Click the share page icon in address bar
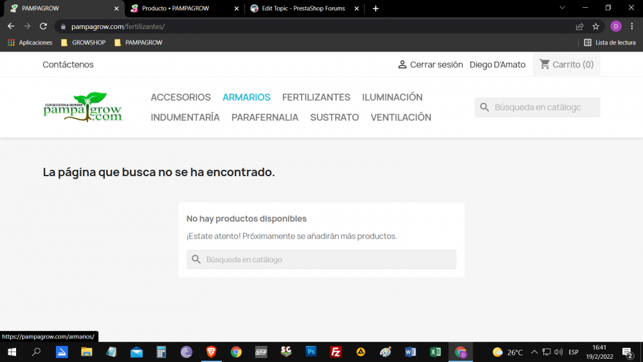Image resolution: width=643 pixels, height=362 pixels. pyautogui.click(x=579, y=26)
